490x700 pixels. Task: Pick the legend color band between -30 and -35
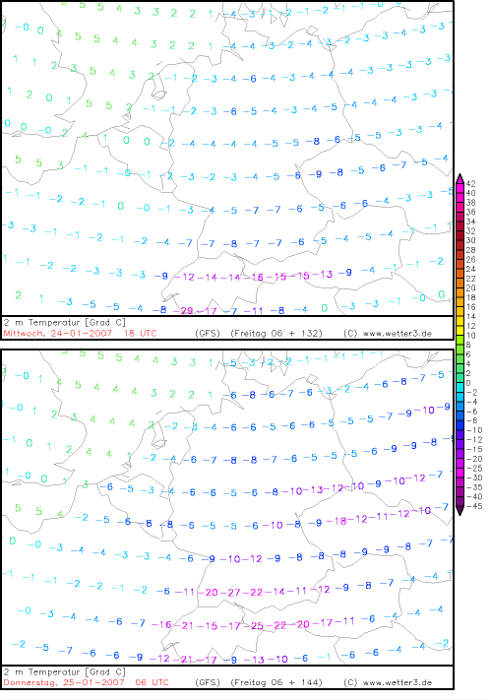pos(460,482)
